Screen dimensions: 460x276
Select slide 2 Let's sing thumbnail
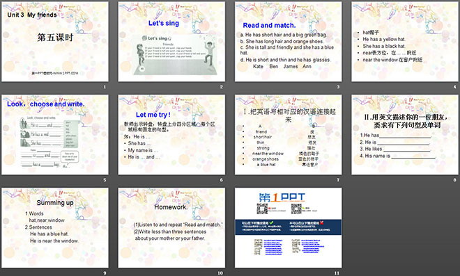pyautogui.click(x=171, y=42)
